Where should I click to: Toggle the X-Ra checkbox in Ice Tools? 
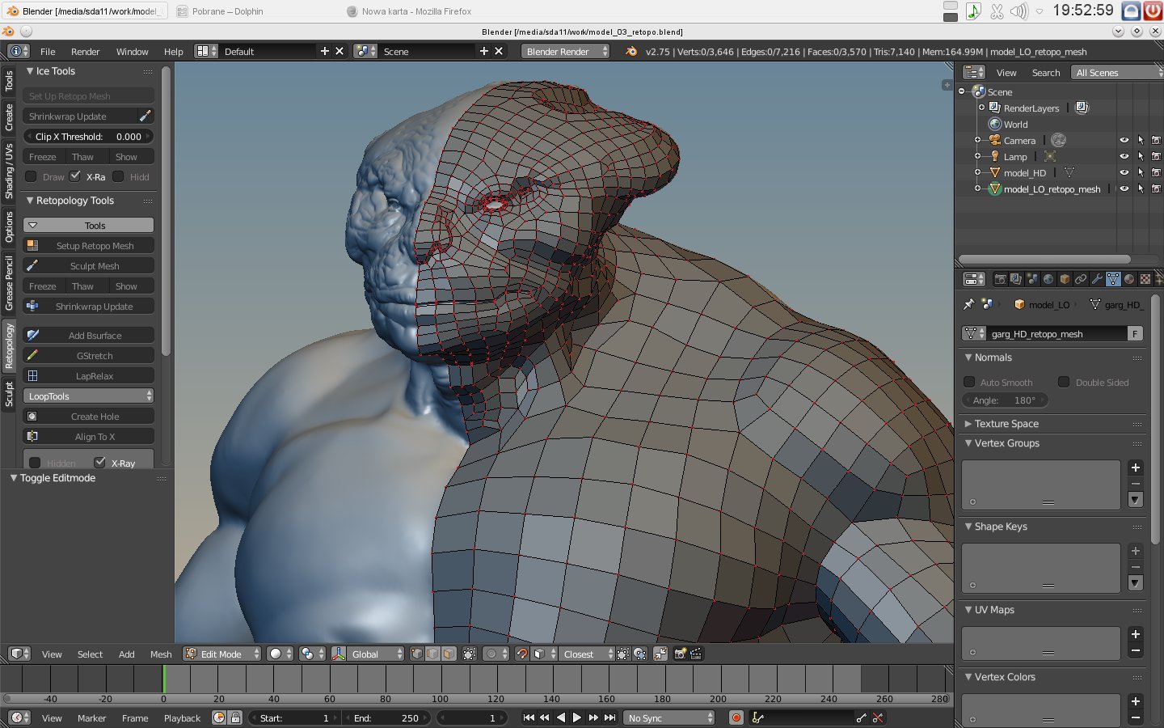coord(75,176)
